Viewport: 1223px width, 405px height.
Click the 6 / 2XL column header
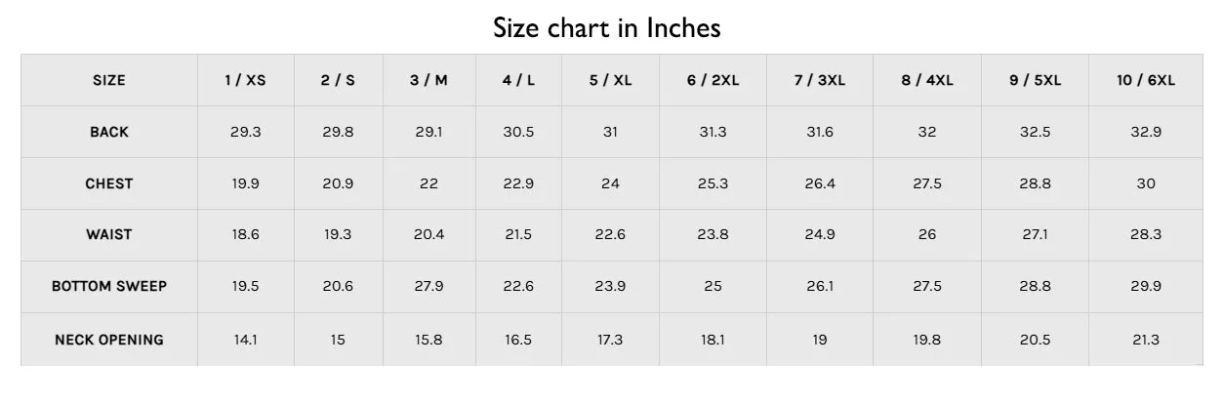[713, 80]
